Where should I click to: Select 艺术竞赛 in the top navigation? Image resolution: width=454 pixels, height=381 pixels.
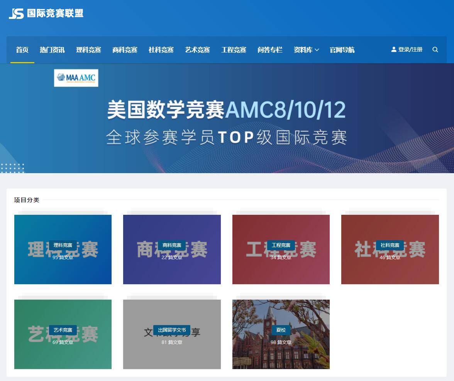[x=198, y=50]
